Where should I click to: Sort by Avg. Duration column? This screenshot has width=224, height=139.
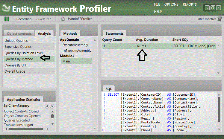pos(147,40)
